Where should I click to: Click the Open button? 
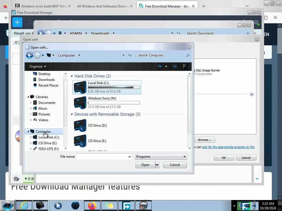coord(145,165)
